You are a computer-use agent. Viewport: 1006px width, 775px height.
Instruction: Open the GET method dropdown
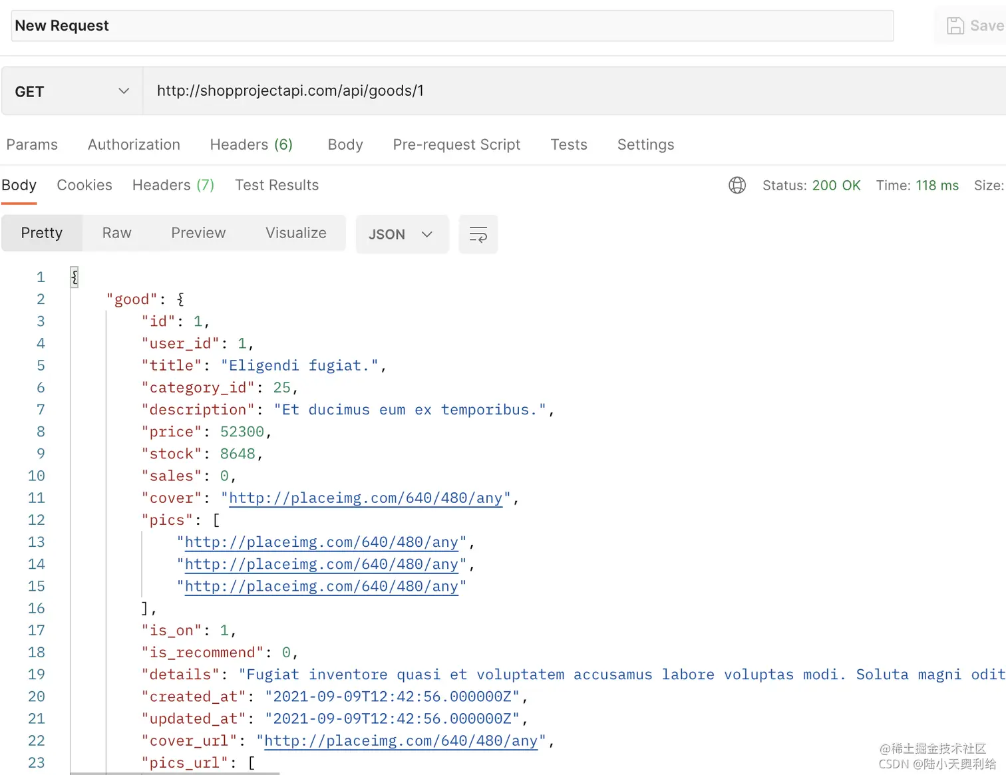click(72, 91)
